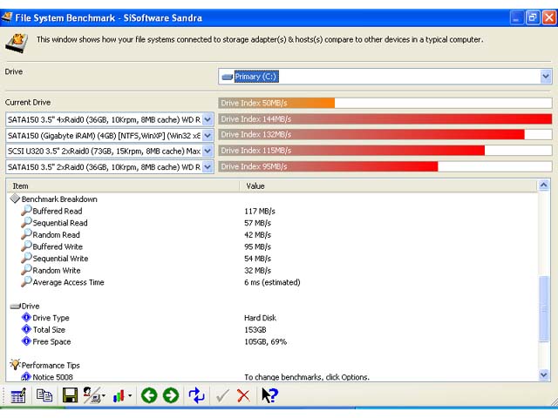Click the results list scroll down arrow
Screen dimensions: 558x418
click(544, 375)
